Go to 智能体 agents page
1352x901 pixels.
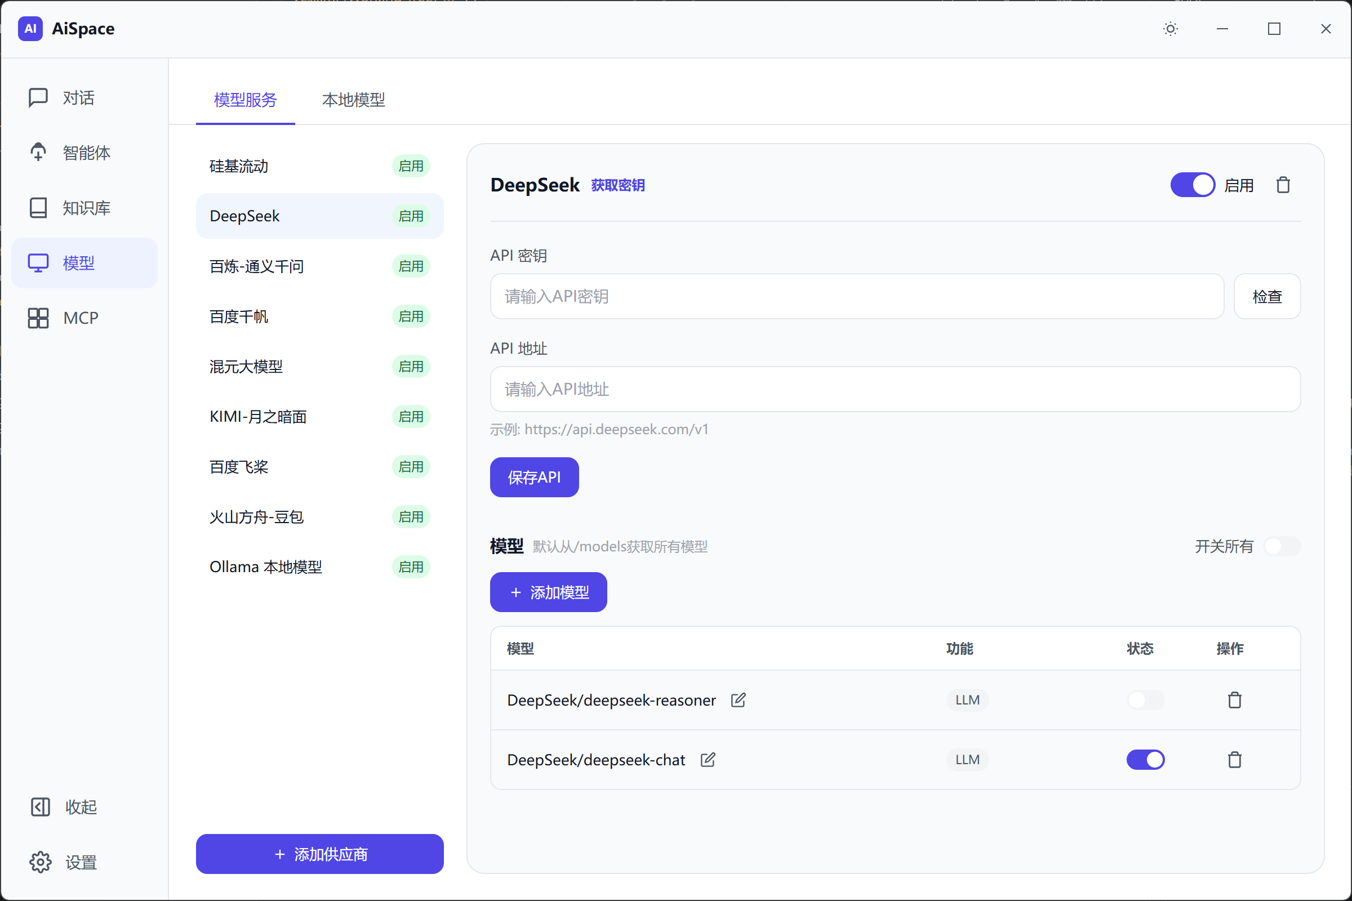point(84,153)
